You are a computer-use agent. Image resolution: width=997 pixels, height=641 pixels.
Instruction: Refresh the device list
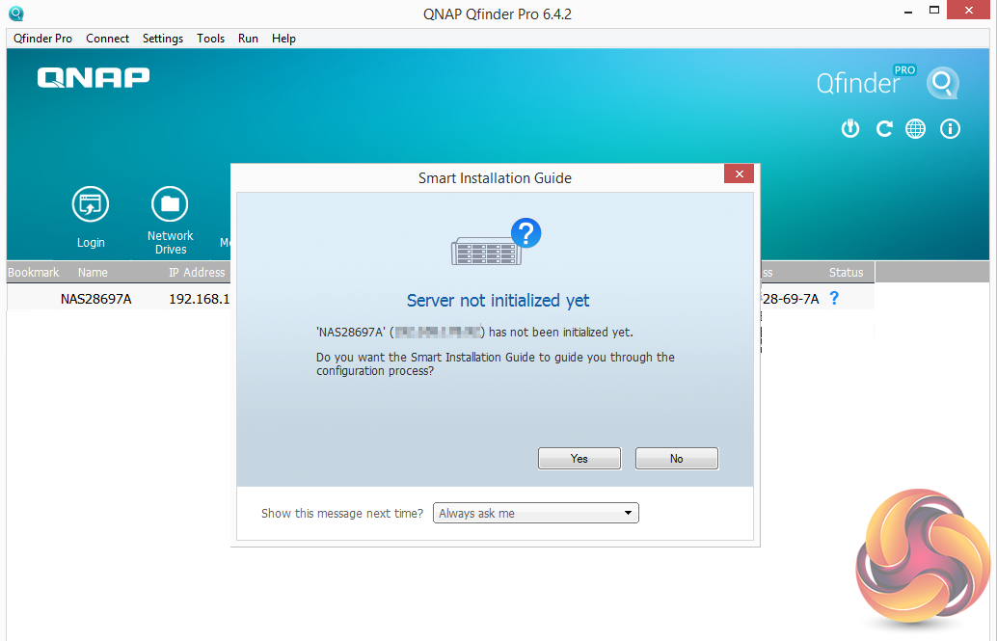coord(884,128)
